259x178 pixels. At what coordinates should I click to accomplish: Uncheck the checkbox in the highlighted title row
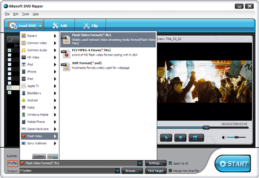(10, 88)
